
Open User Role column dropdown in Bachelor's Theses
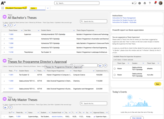click(38, 30)
